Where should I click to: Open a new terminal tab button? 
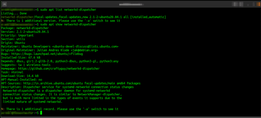(x=5, y=4)
